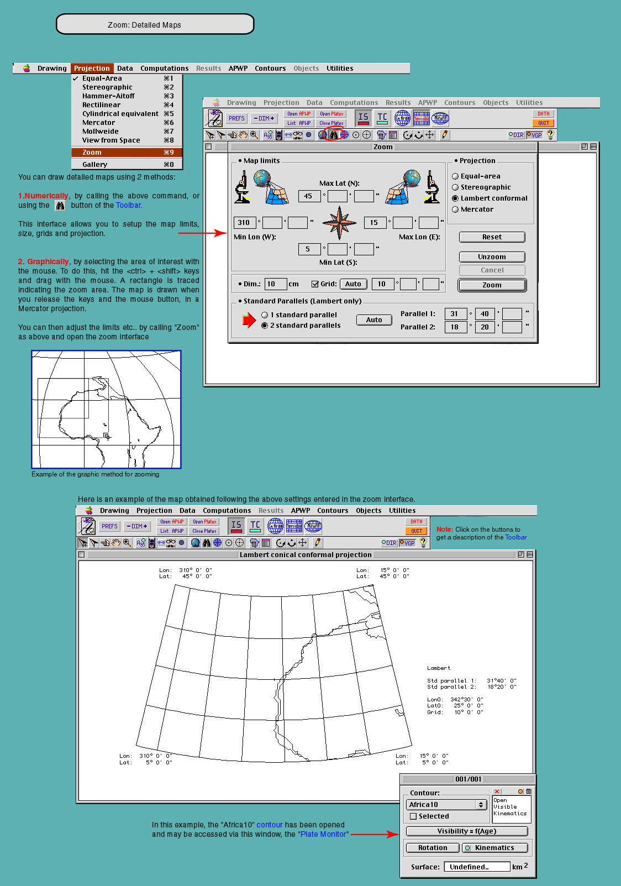This screenshot has height=886, width=621.
Task: Select the Aitoff globe icon in upper toolbar
Action: tap(440, 118)
